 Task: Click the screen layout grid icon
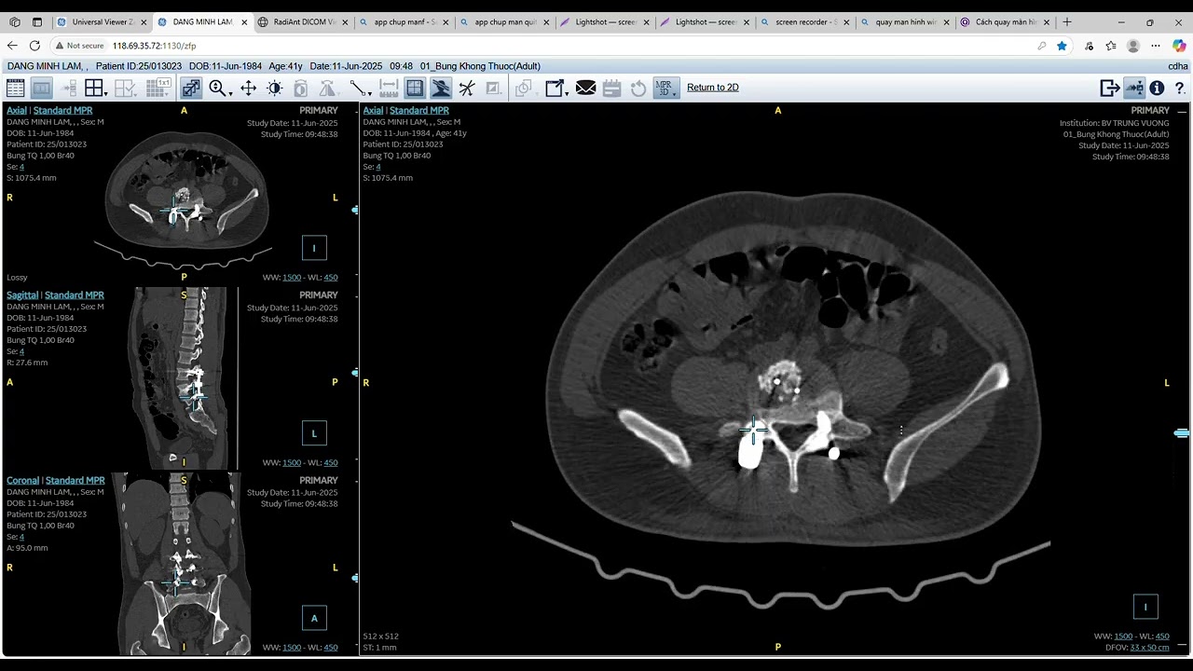click(x=93, y=88)
